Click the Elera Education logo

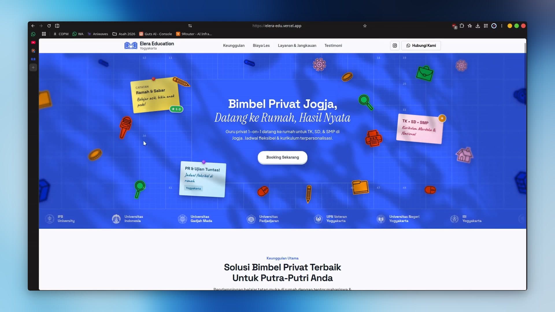(x=149, y=45)
